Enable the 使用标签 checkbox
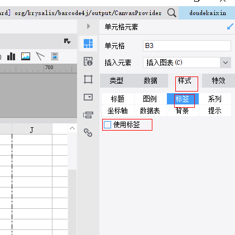Image resolution: width=235 pixels, height=235 pixels. 107,124
